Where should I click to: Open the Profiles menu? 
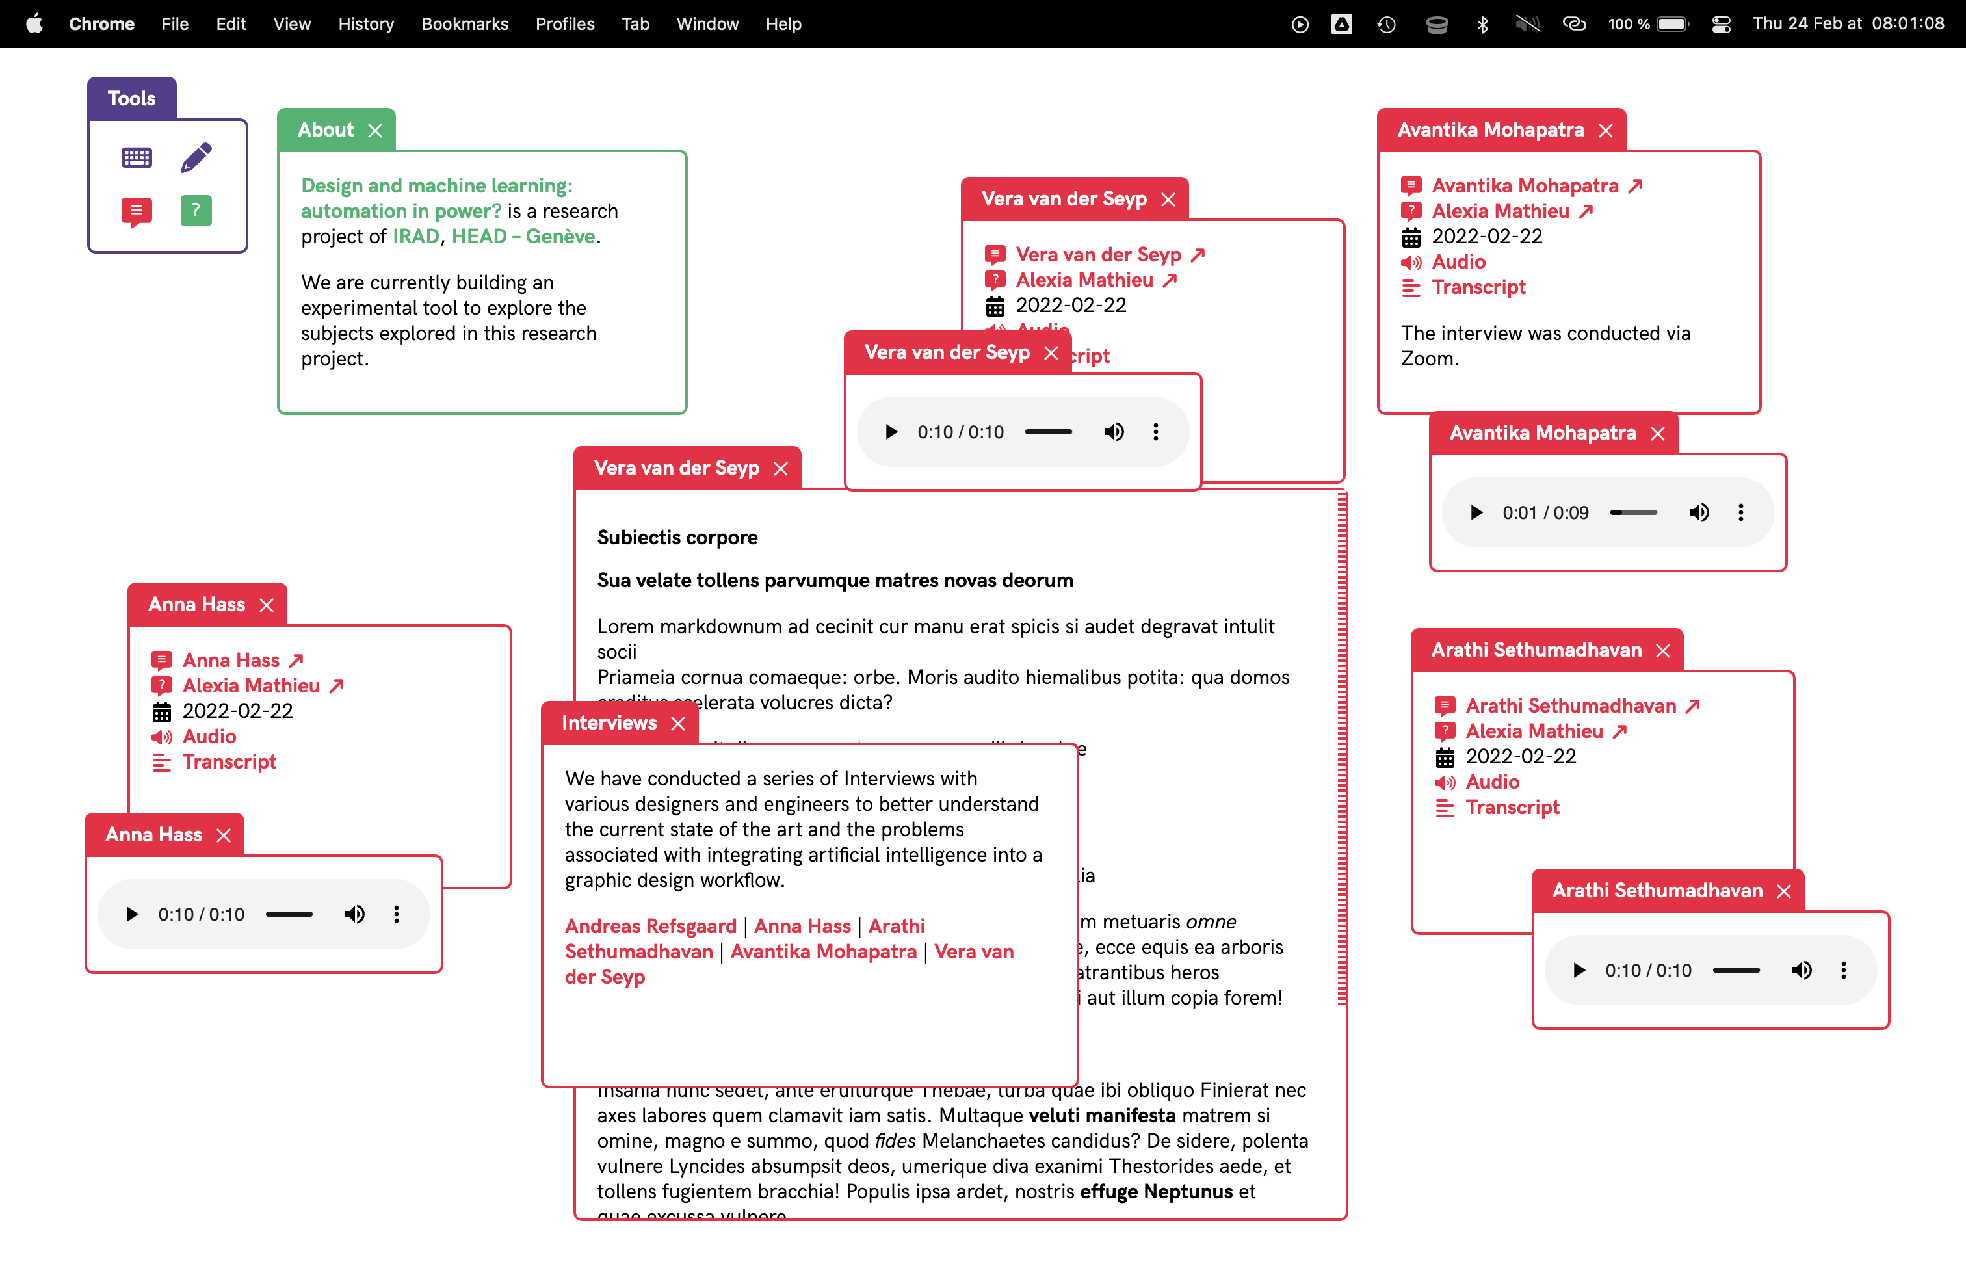tap(565, 24)
